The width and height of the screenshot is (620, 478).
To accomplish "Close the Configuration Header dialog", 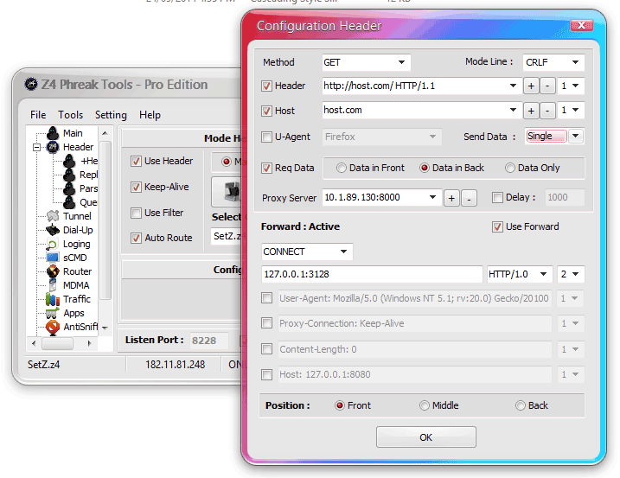I will coord(582,25).
